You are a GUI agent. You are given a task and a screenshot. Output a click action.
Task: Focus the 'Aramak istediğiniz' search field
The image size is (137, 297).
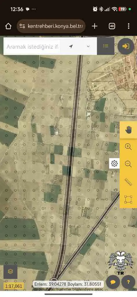(x=32, y=46)
